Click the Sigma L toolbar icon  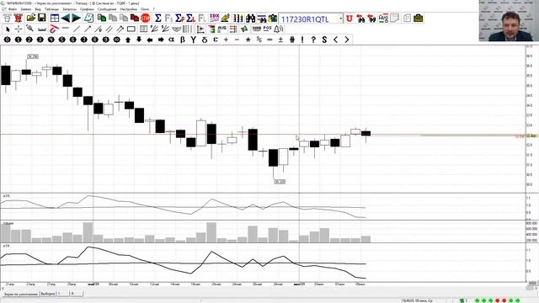(191, 19)
